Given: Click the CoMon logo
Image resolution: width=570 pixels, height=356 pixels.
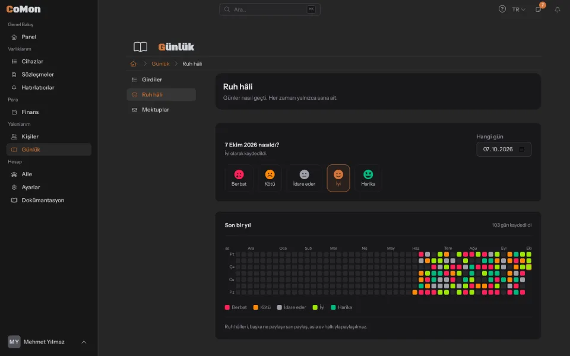Looking at the screenshot, I should 23,9.
